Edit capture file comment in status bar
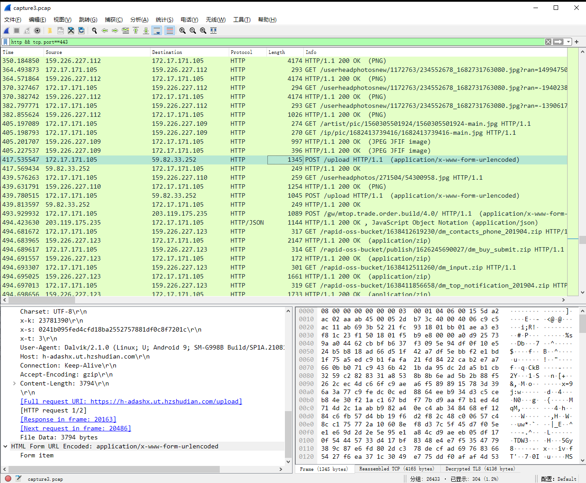This screenshot has height=483, width=586. 18,479
